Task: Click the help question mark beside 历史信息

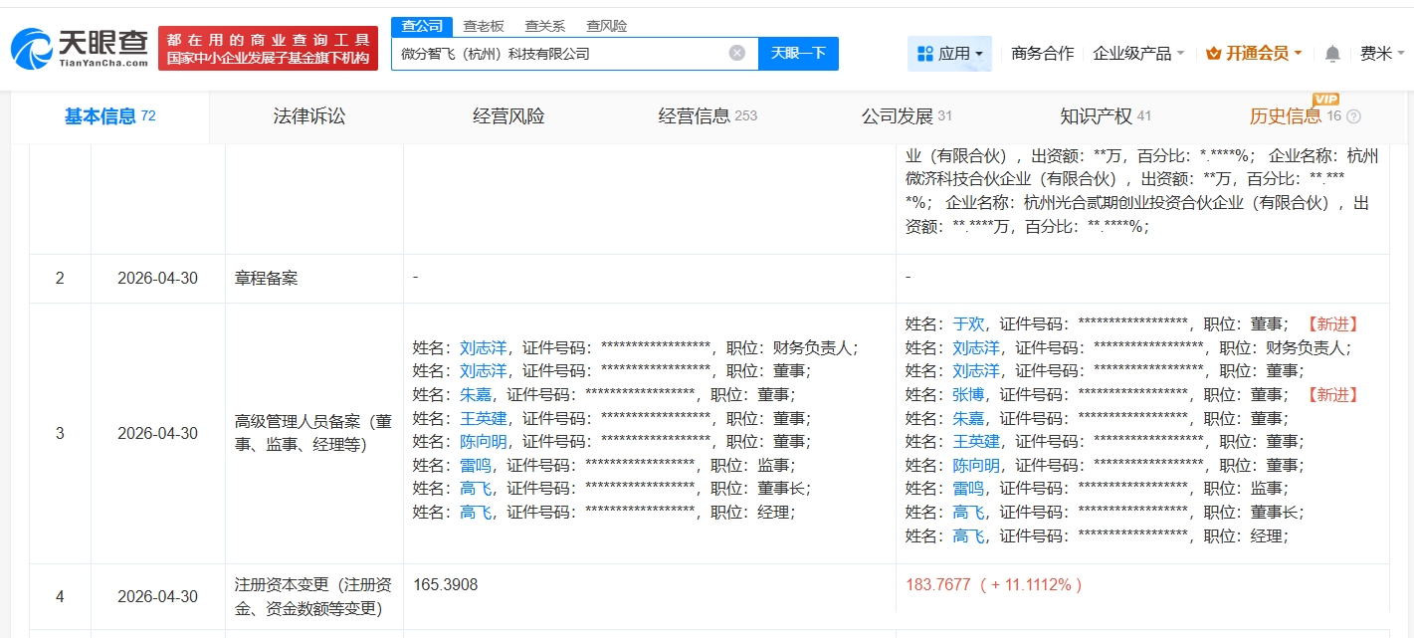Action: click(x=1353, y=116)
